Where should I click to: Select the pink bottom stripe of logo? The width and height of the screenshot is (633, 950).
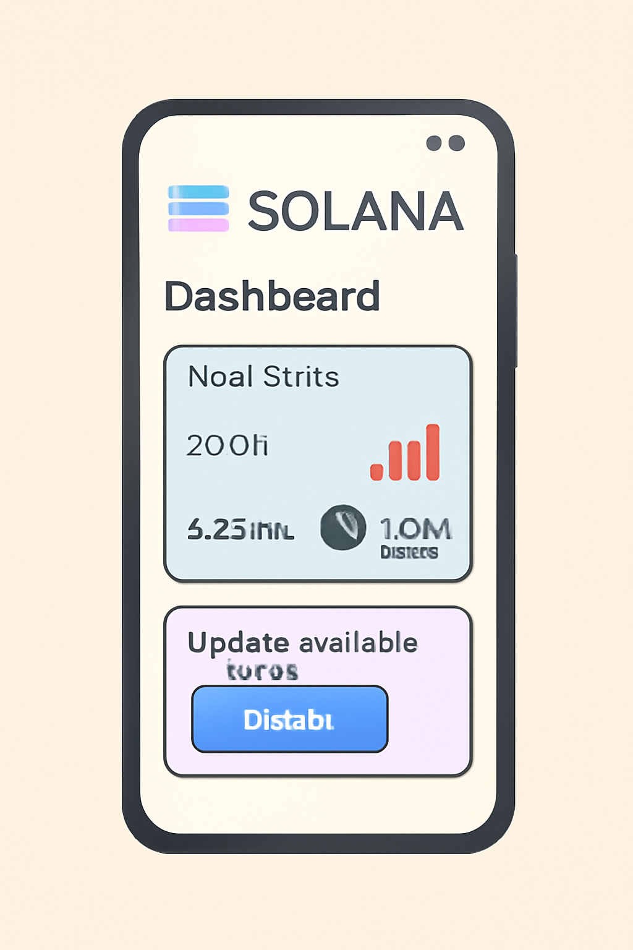coord(198,225)
